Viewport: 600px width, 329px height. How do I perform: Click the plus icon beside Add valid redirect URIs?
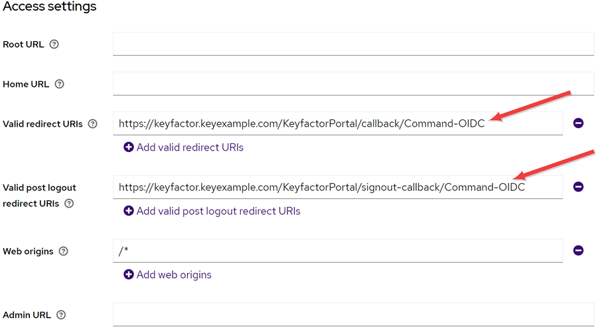[129, 147]
